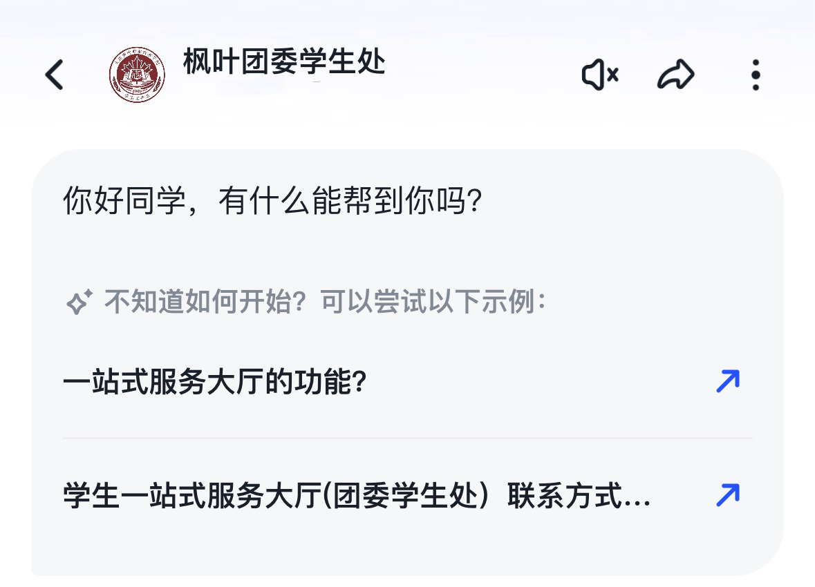Click divider line between the two examples
Viewport: 815px width, 587px height.
[407, 438]
